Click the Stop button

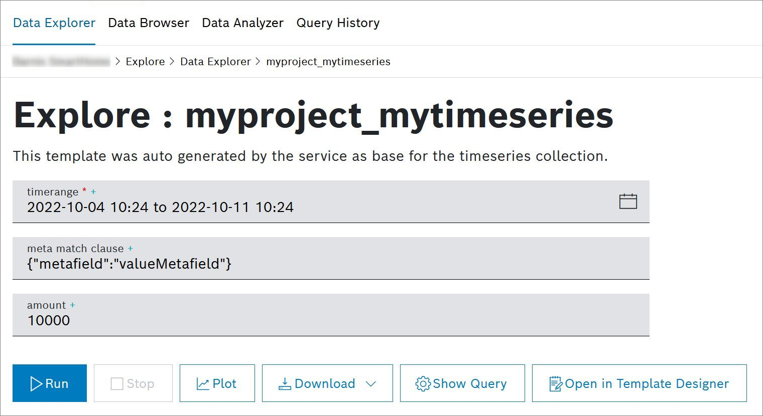(133, 383)
